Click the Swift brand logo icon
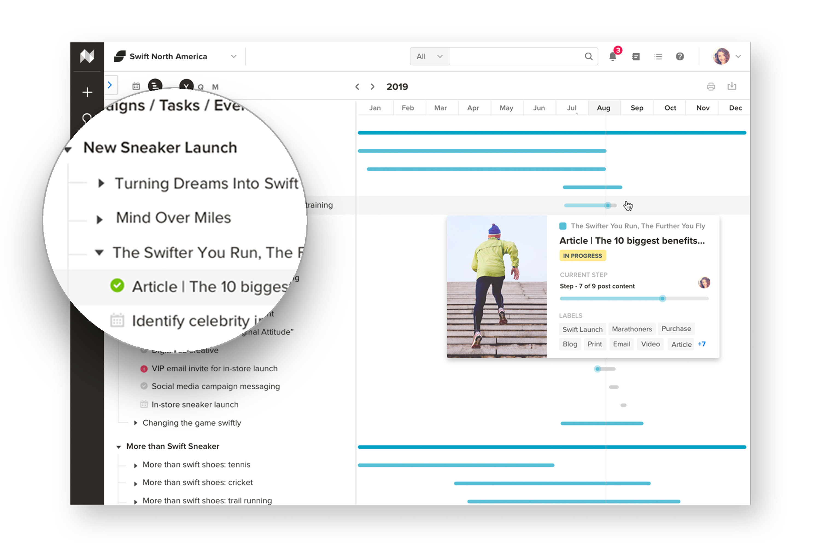820x547 pixels. (120, 56)
